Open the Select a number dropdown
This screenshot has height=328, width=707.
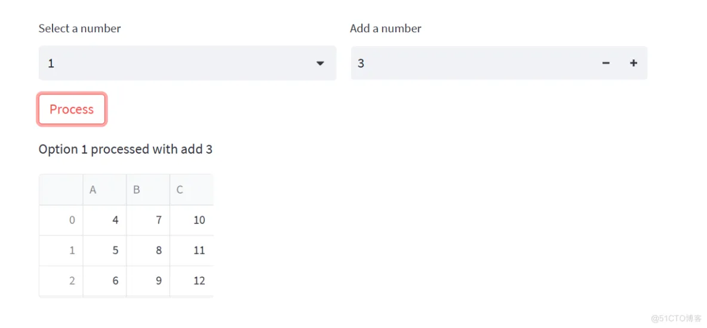[187, 63]
